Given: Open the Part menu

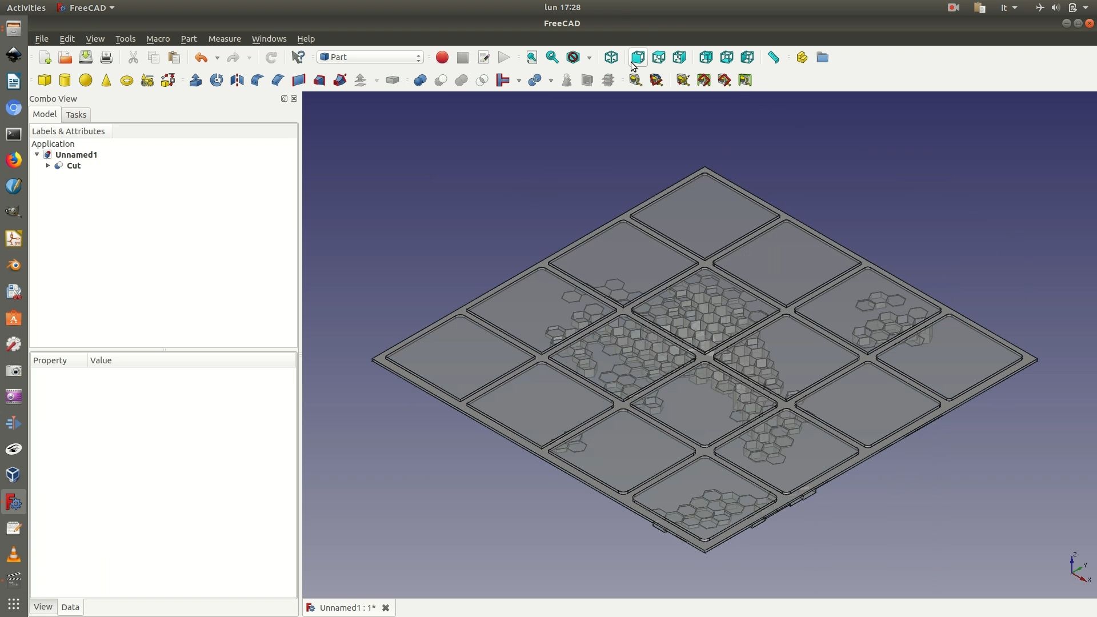Looking at the screenshot, I should [189, 39].
